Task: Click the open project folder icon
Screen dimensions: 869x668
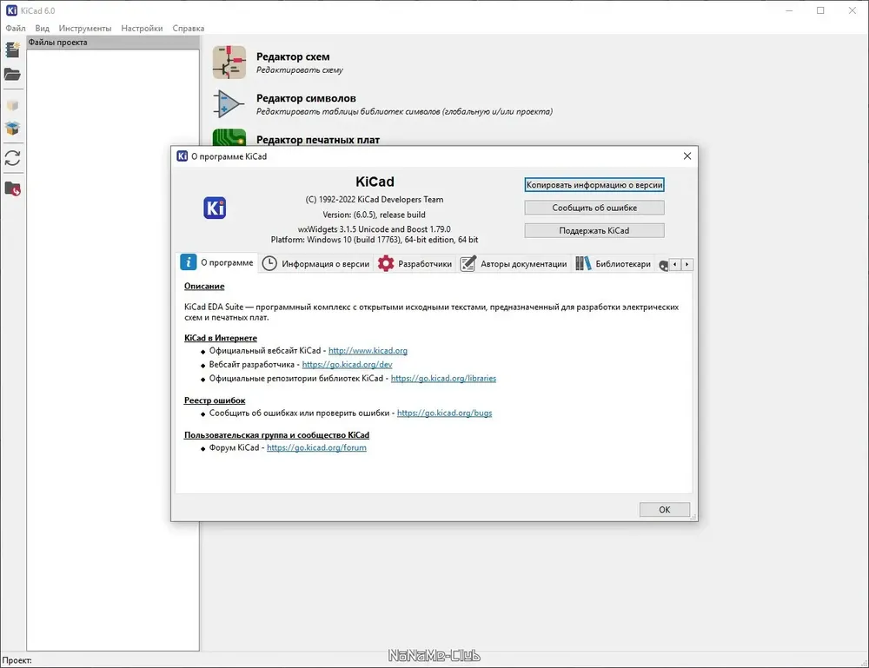Action: [x=12, y=74]
